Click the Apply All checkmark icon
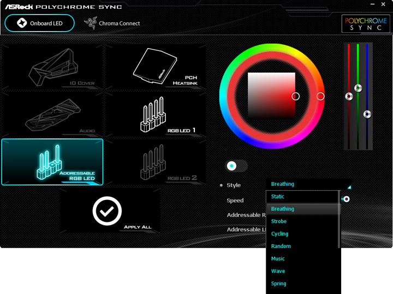393x294 pixels. [107, 211]
